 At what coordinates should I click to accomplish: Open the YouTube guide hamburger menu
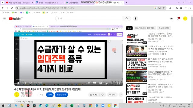coord(5,19)
